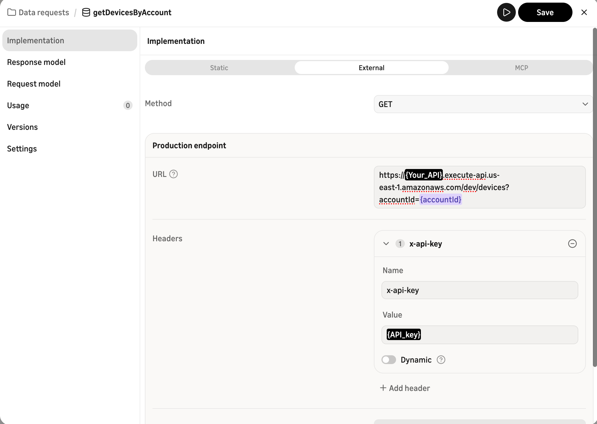Open the Versions section
Image resolution: width=597 pixels, height=424 pixels.
coord(70,127)
